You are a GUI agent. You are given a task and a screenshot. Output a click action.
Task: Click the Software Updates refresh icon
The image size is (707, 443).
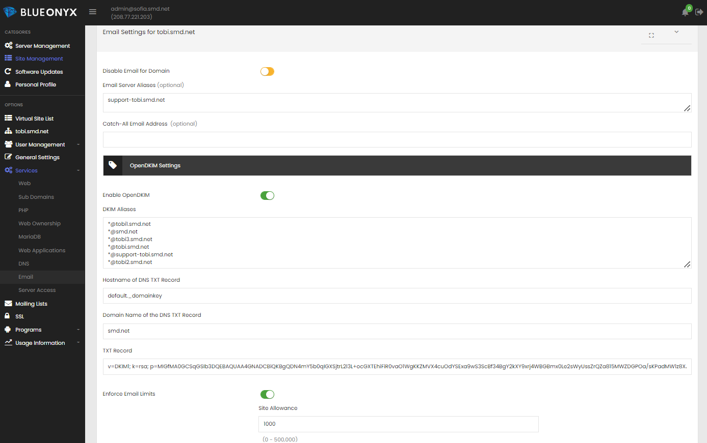(8, 71)
